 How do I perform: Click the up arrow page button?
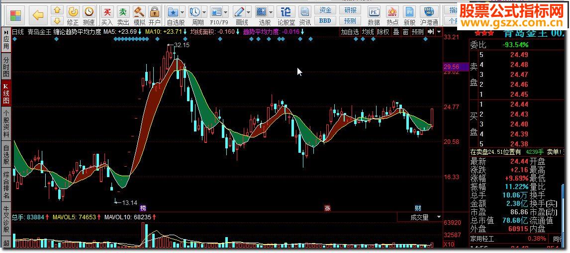56,10
